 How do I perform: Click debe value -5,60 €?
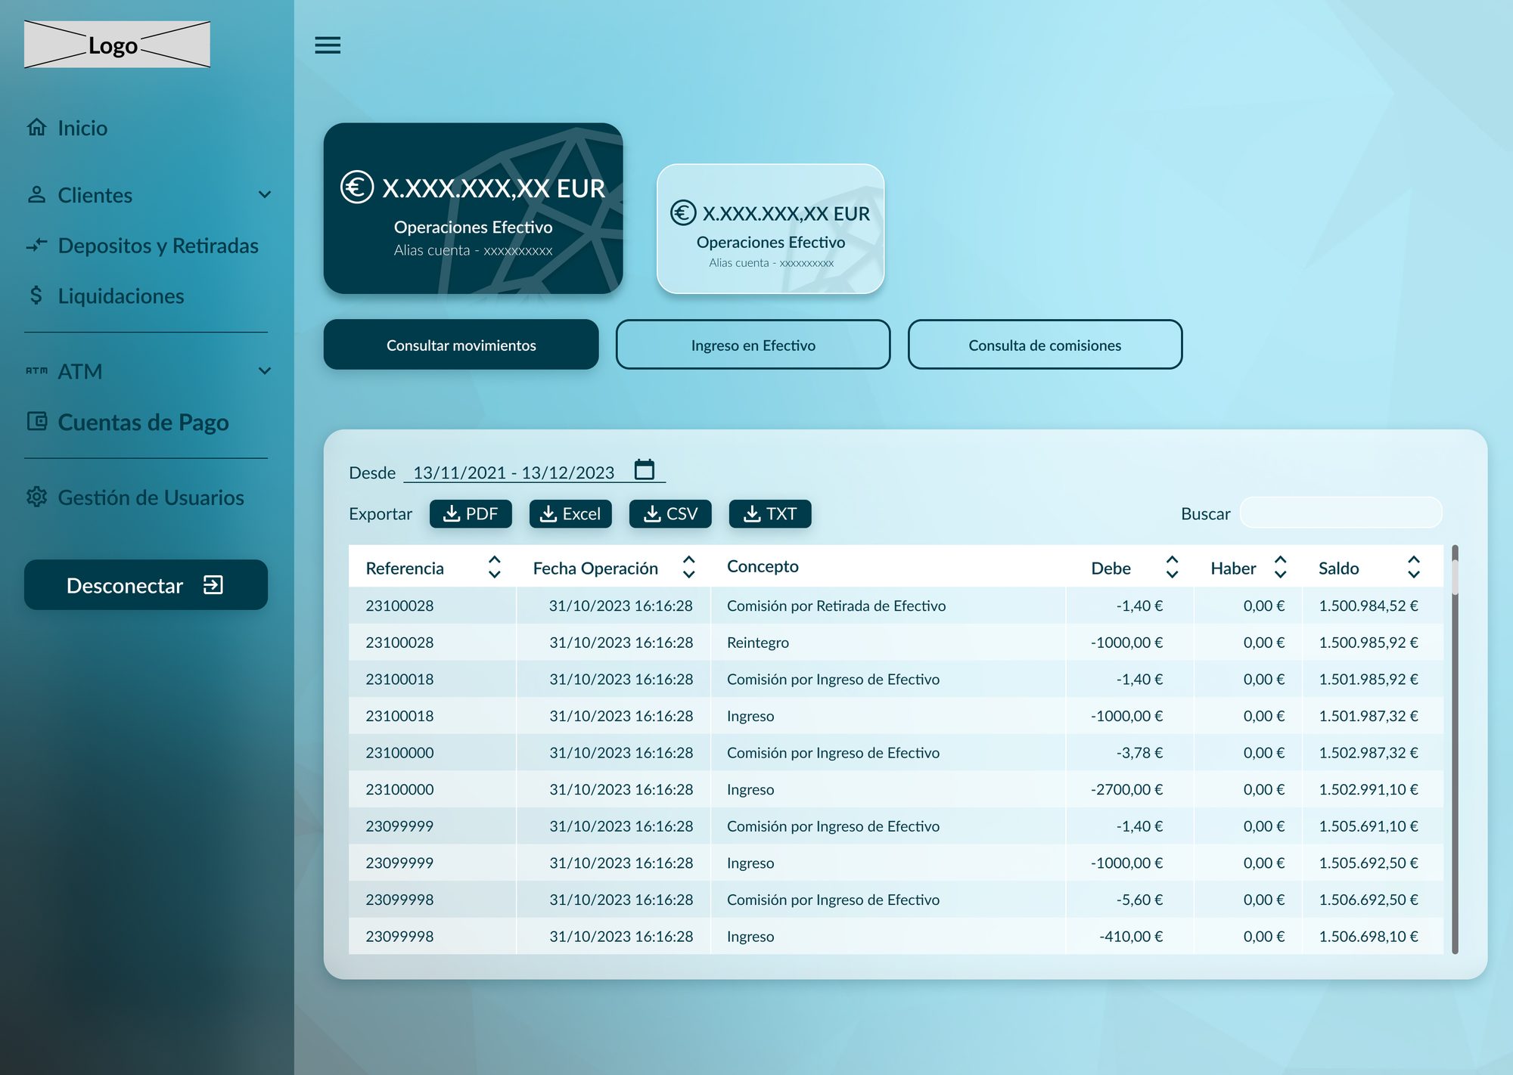(x=1139, y=900)
